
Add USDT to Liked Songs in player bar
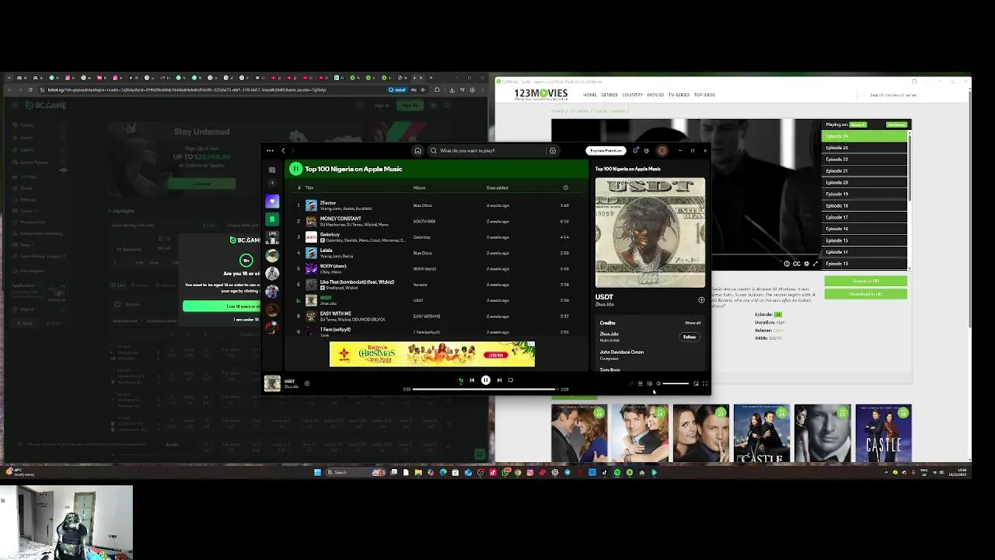(307, 383)
